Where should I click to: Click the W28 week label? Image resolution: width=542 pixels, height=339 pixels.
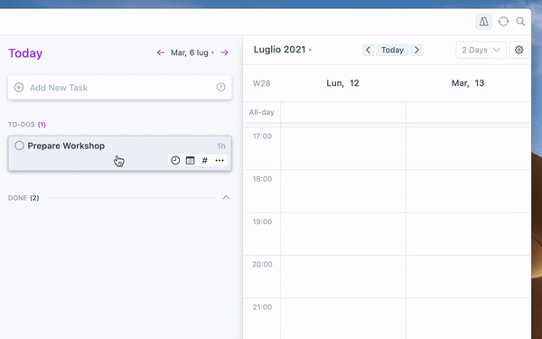[262, 83]
